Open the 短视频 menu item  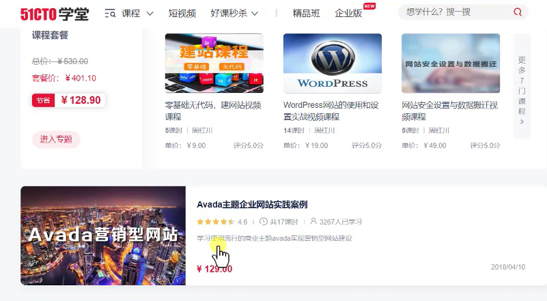tap(182, 13)
